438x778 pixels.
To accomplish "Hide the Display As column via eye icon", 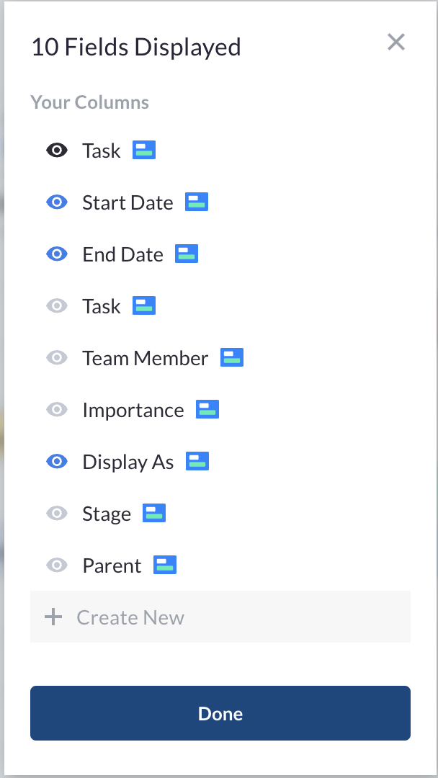I will tap(57, 462).
